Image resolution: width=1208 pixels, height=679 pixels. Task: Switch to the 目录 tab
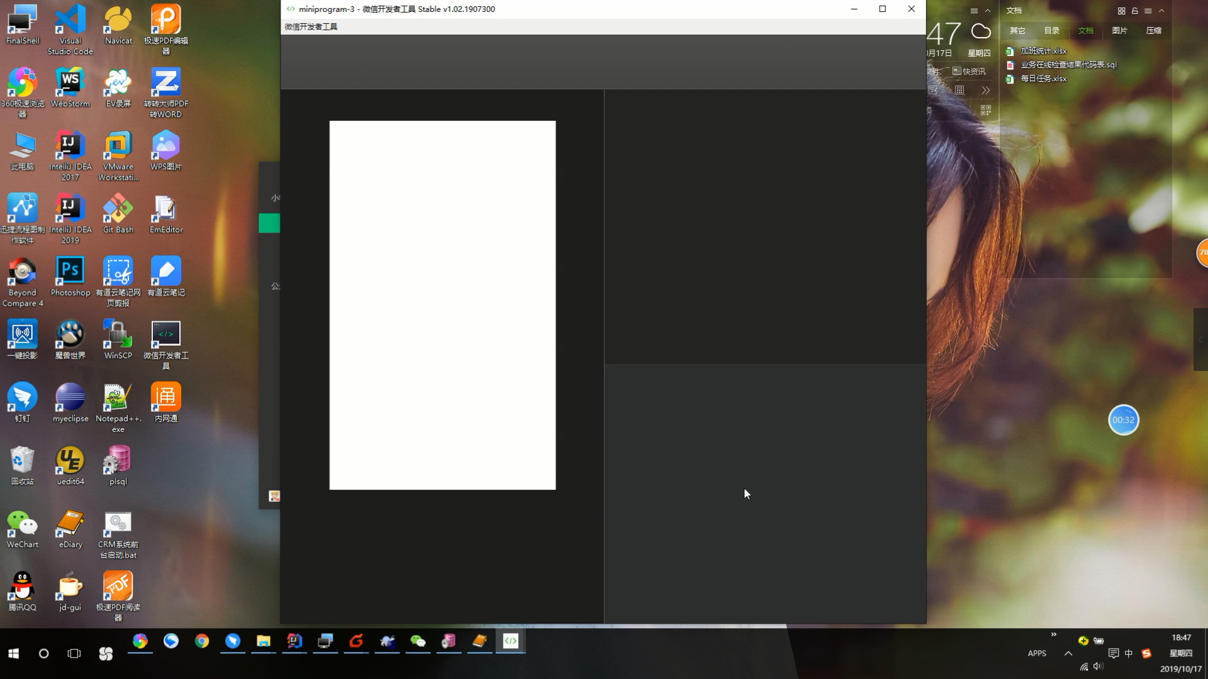[x=1051, y=30]
